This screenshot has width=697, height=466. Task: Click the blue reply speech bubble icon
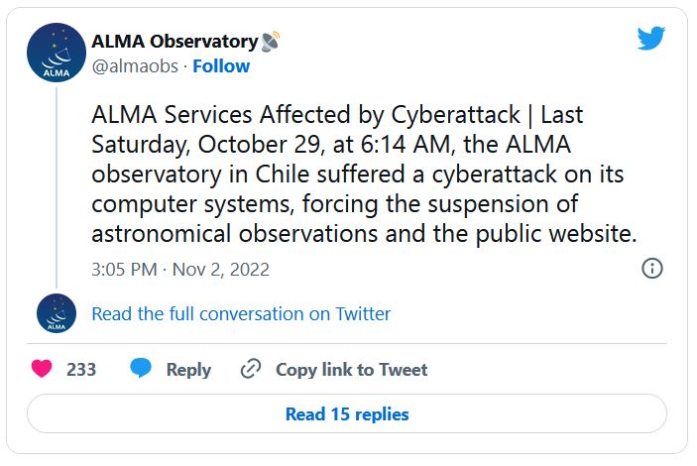coord(141,369)
